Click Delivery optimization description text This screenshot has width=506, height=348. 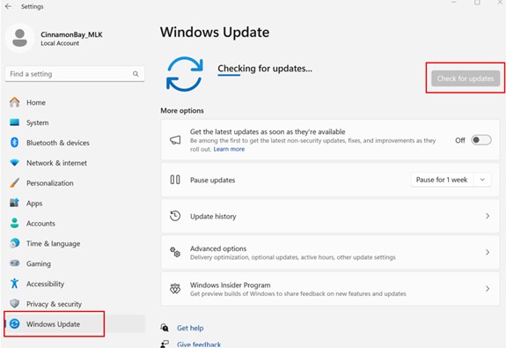[293, 257]
